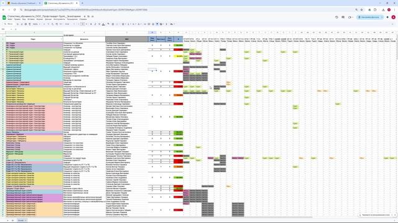Open the Инструменты menu

pyautogui.click(x=59, y=19)
